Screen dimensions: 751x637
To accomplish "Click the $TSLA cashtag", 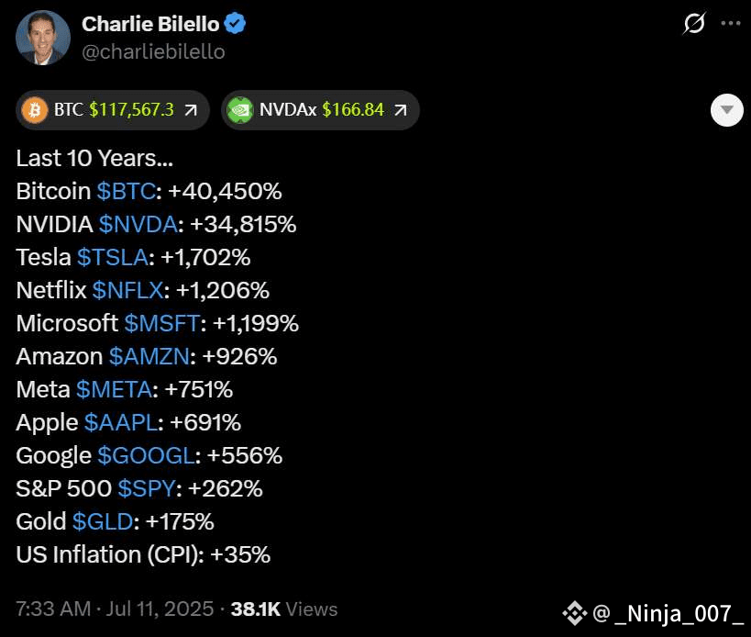I will 113,257.
